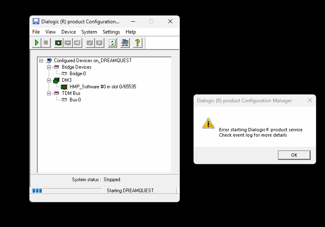Click the Remove Device minus icon
The image size is (325, 227).
68,43
